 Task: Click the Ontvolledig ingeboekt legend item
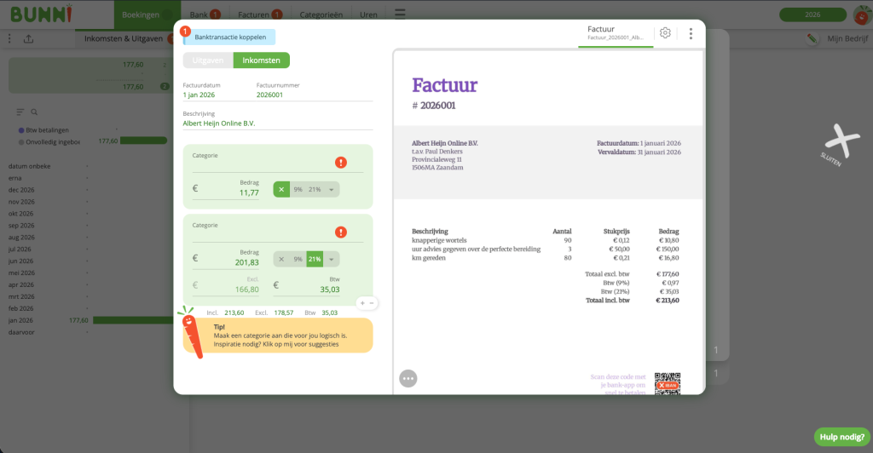pos(49,141)
